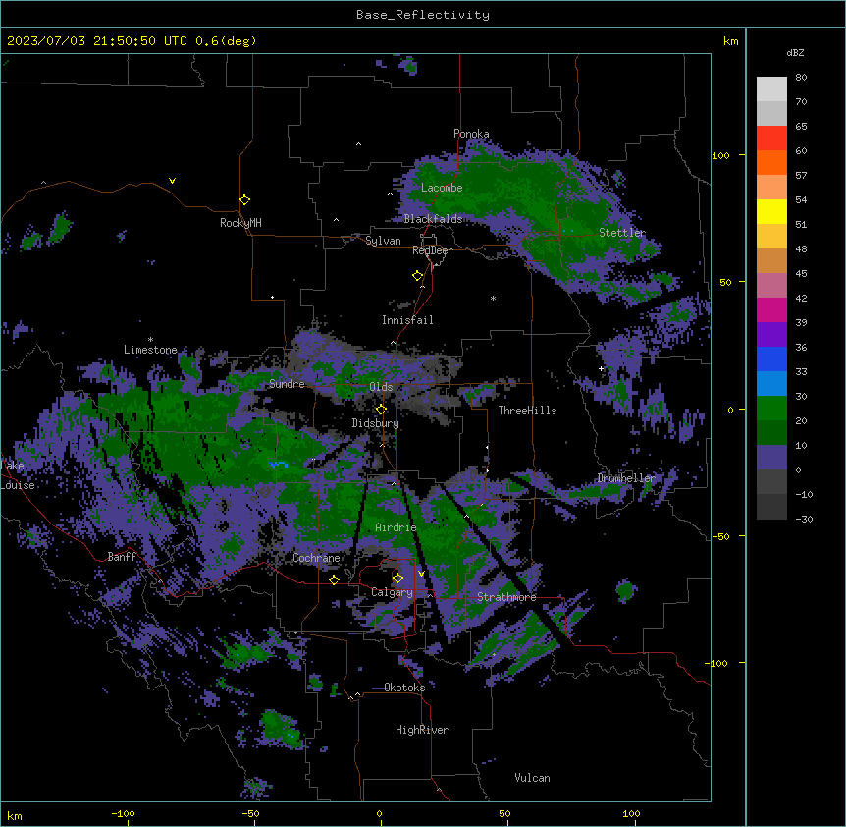Select the Innisfail label
The width and height of the screenshot is (846, 827).
coord(407,320)
